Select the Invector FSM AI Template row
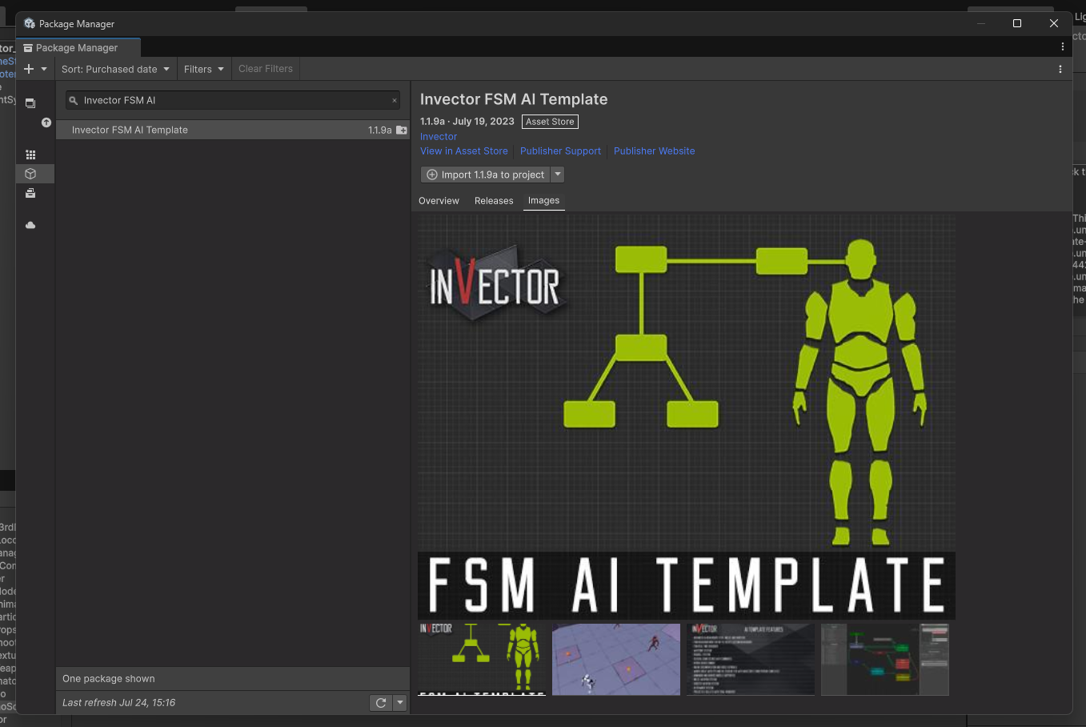The image size is (1086, 727). click(x=233, y=130)
